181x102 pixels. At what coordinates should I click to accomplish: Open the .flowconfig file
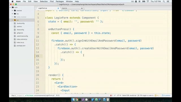[20, 30]
